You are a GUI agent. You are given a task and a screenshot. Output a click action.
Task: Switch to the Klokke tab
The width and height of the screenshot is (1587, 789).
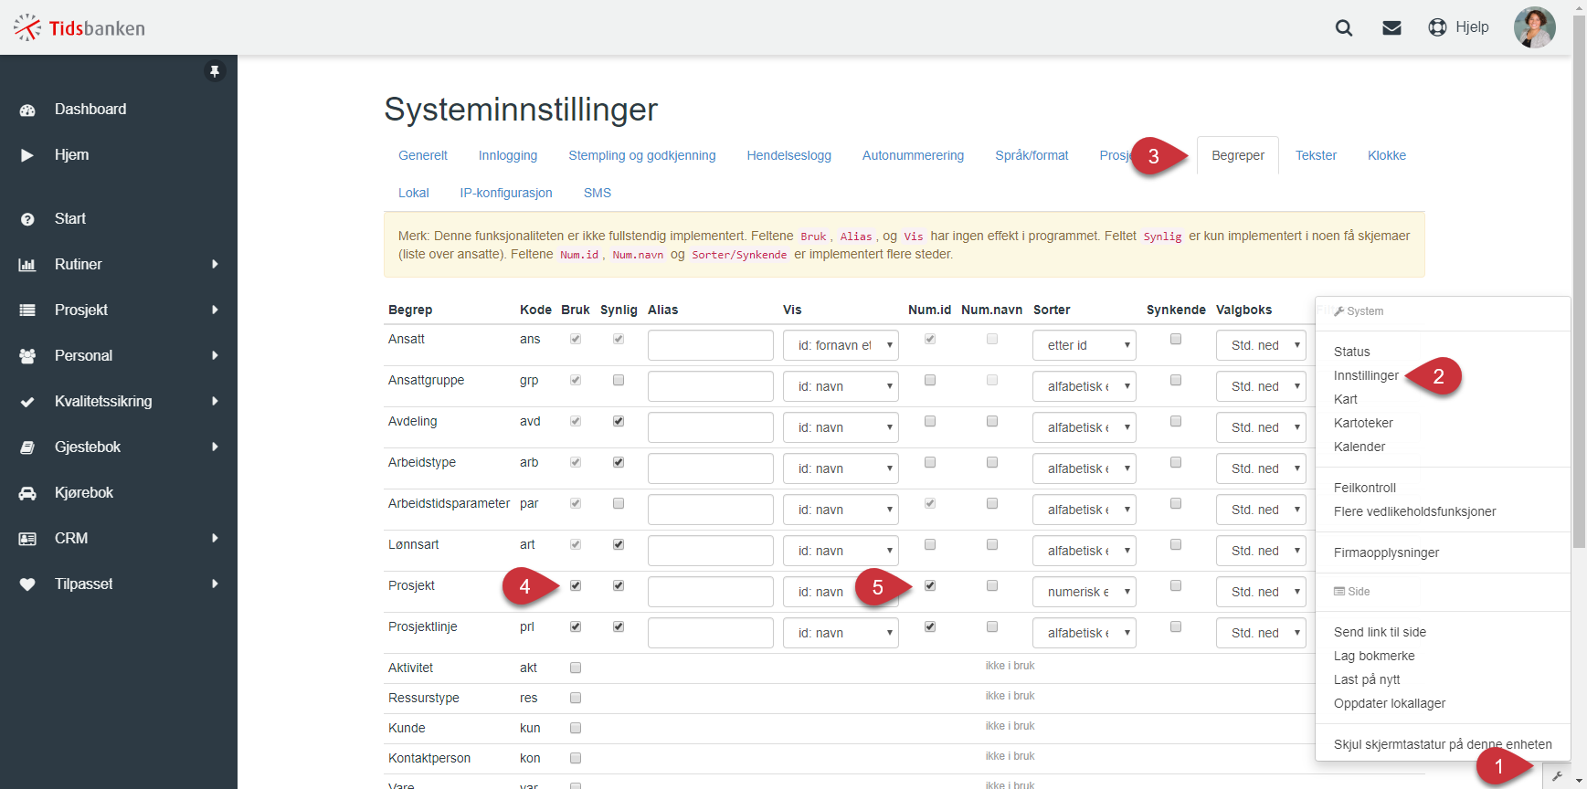tap(1386, 155)
